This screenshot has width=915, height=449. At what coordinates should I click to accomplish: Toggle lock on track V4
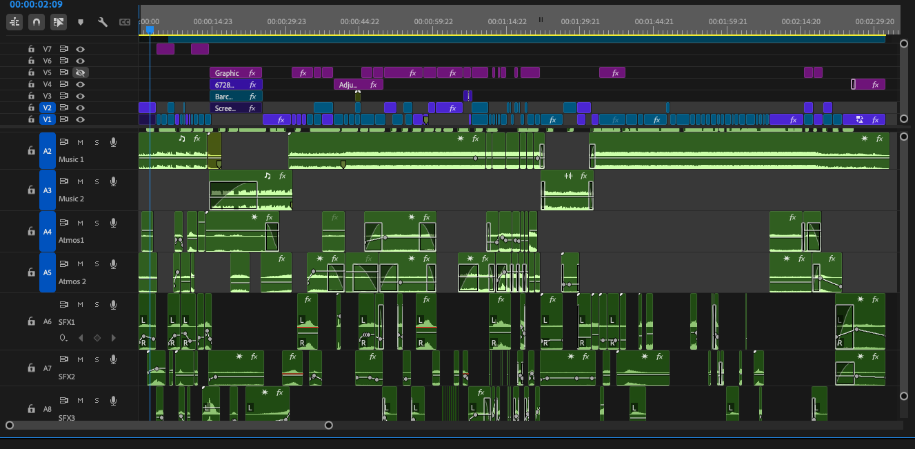coord(31,84)
